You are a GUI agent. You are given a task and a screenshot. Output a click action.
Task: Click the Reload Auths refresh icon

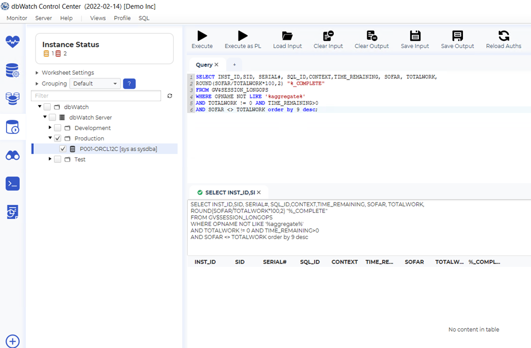tap(504, 35)
